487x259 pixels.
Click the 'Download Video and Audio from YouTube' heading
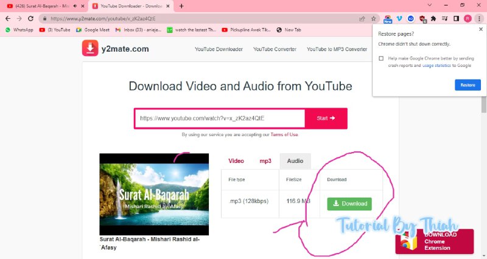240,86
